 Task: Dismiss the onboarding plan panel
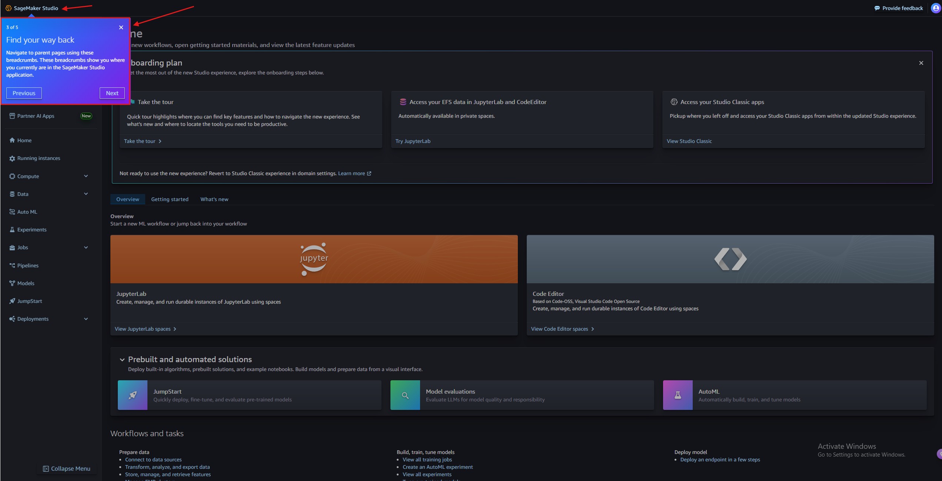tap(921, 63)
